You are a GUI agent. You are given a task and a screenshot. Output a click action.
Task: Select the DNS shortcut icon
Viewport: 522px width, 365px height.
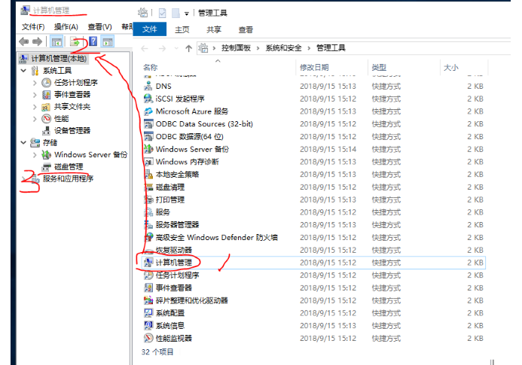pyautogui.click(x=148, y=87)
